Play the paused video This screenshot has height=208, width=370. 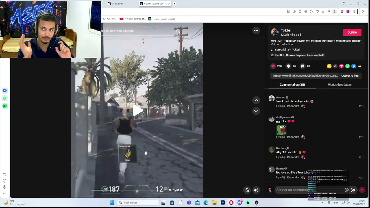click(138, 110)
